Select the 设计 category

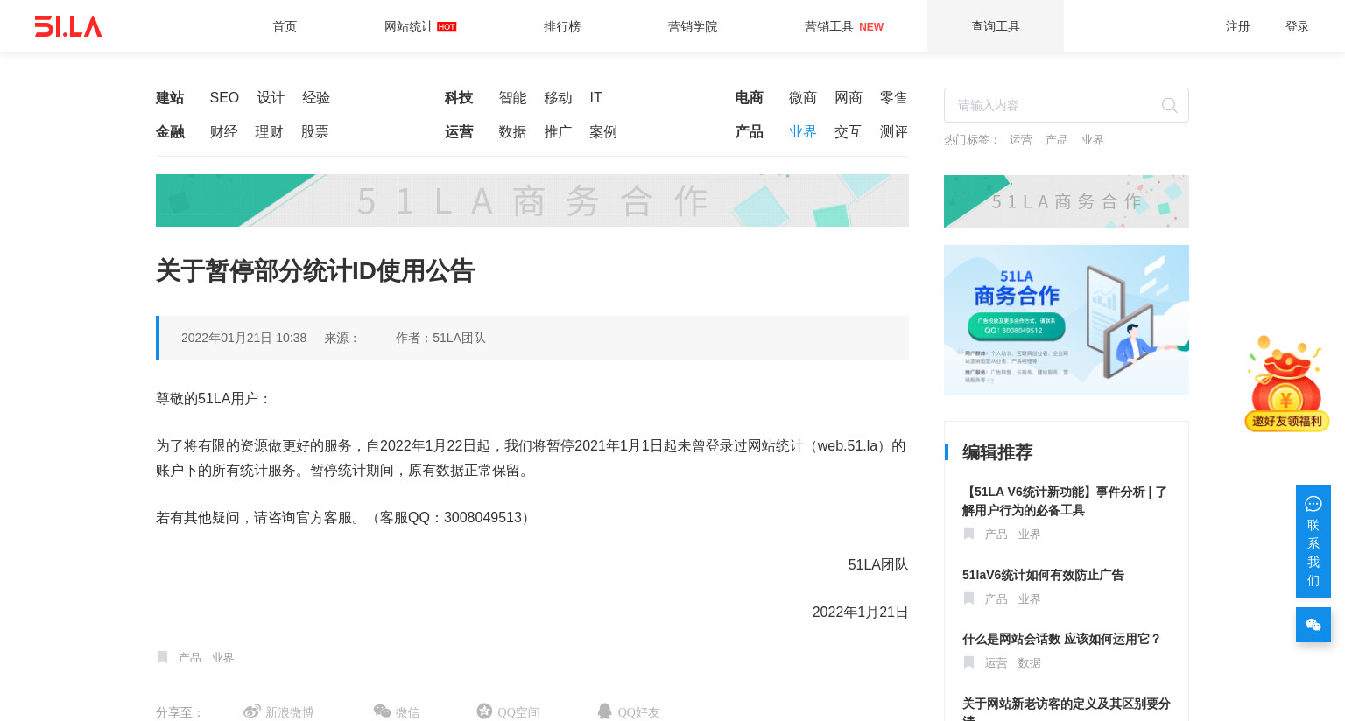271,97
